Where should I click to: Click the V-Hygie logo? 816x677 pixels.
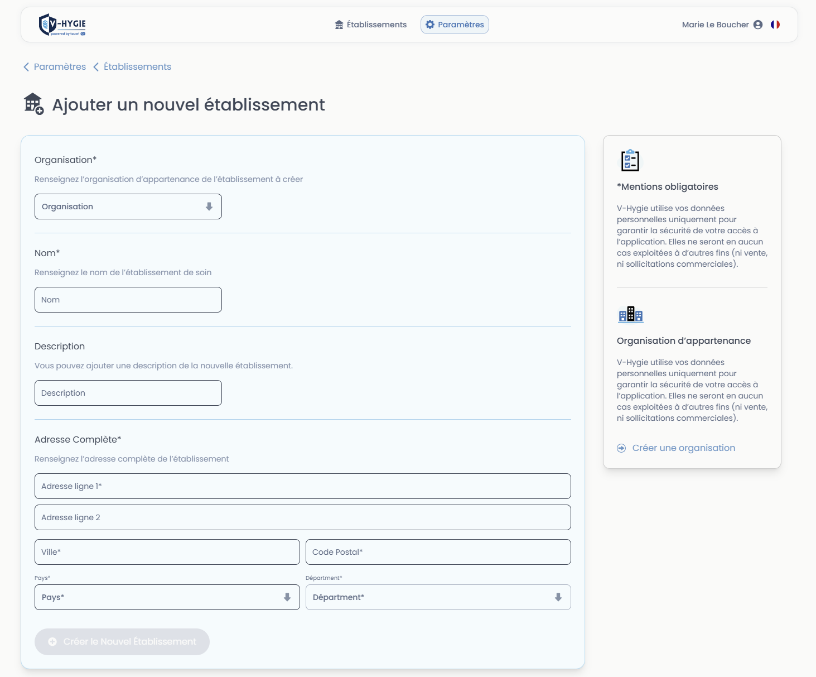62,25
